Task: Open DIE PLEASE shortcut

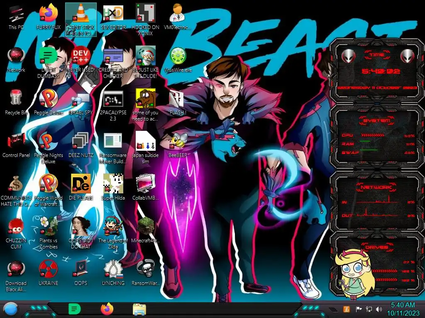Action: pos(81,188)
